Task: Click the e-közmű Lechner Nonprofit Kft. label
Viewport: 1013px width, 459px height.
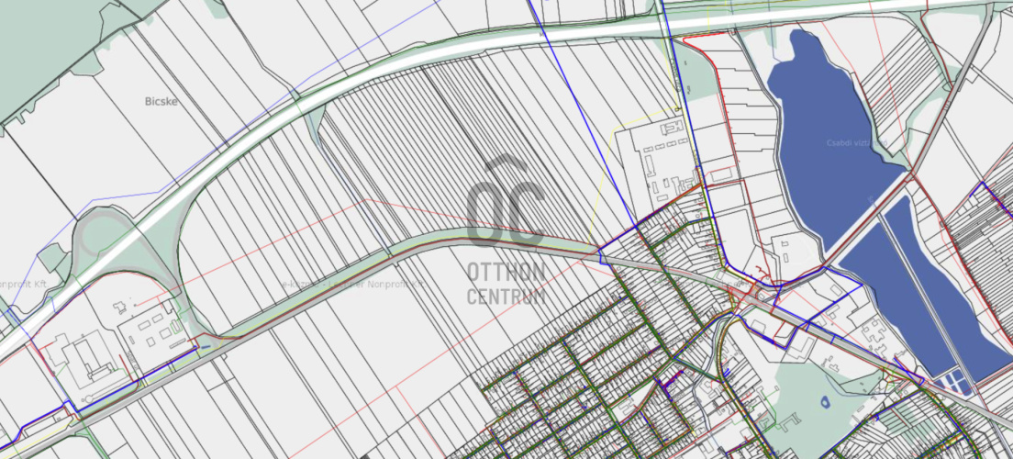Action: click(x=353, y=284)
